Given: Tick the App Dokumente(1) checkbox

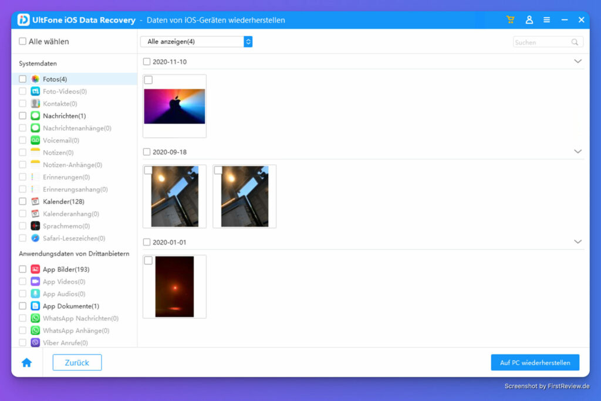Looking at the screenshot, I should point(23,306).
